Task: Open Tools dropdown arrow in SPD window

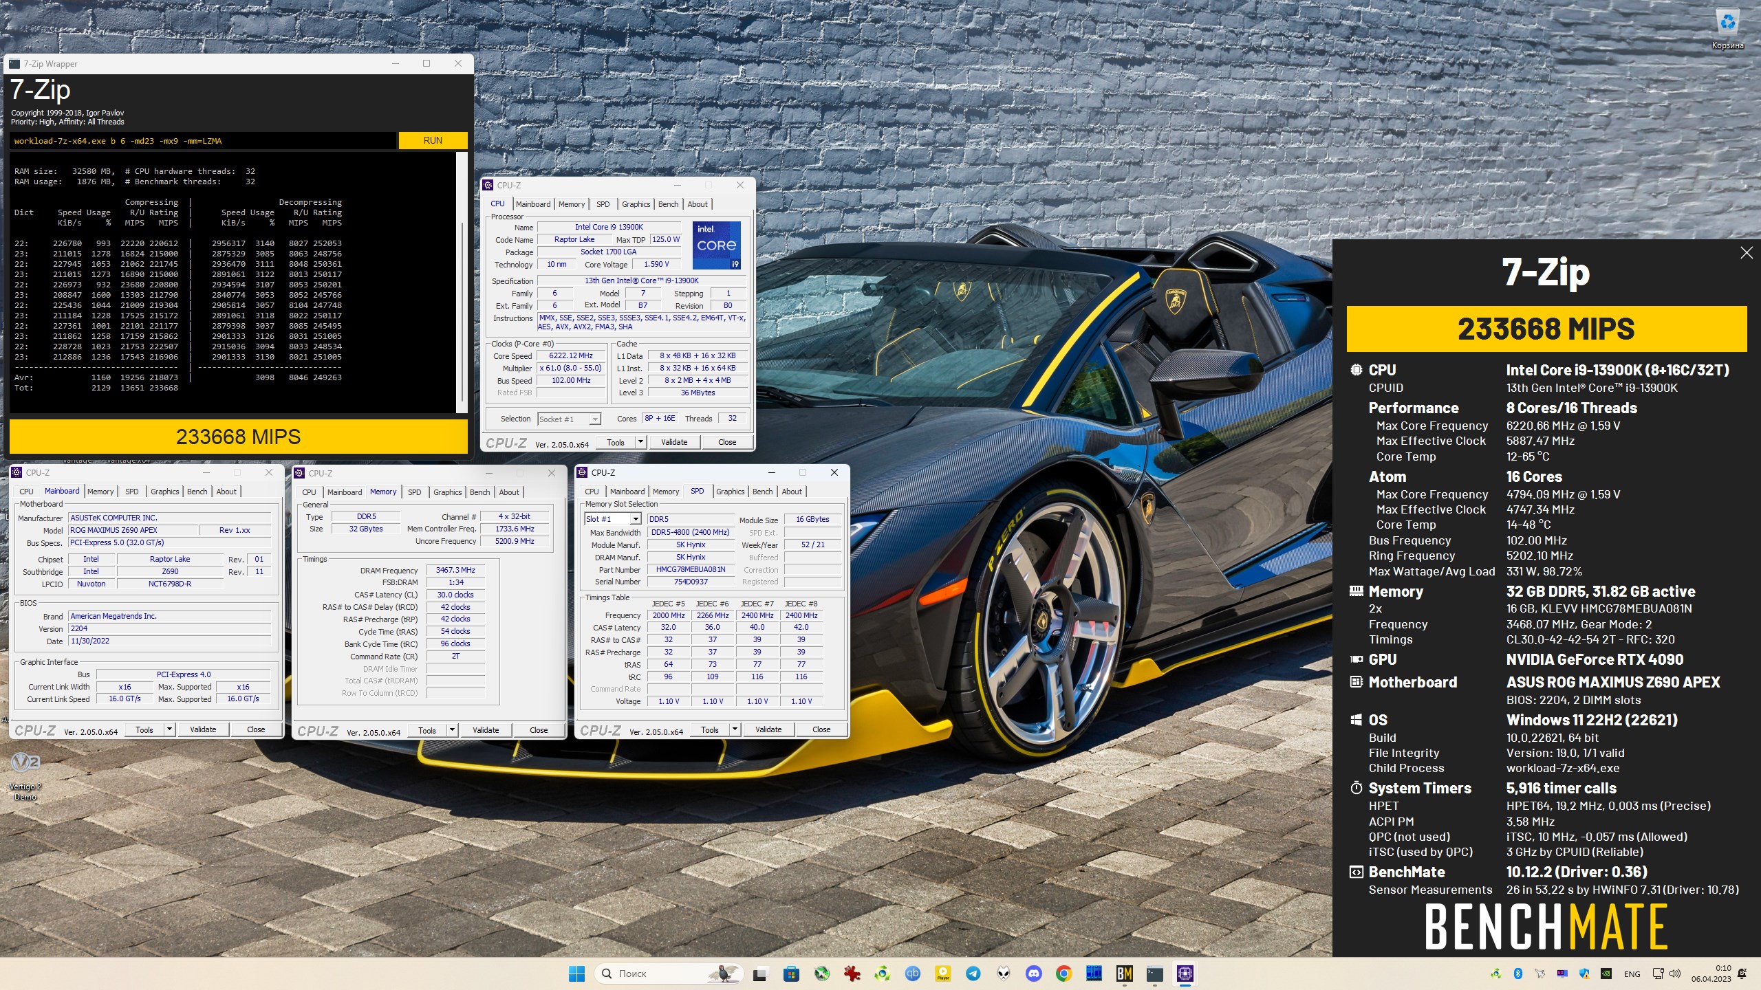Action: click(x=735, y=729)
